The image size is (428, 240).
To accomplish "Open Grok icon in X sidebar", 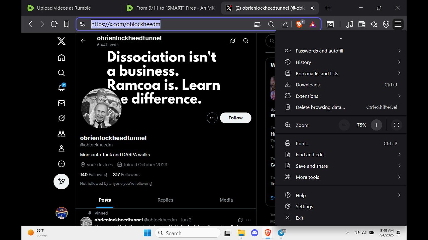I will [x=61, y=118].
